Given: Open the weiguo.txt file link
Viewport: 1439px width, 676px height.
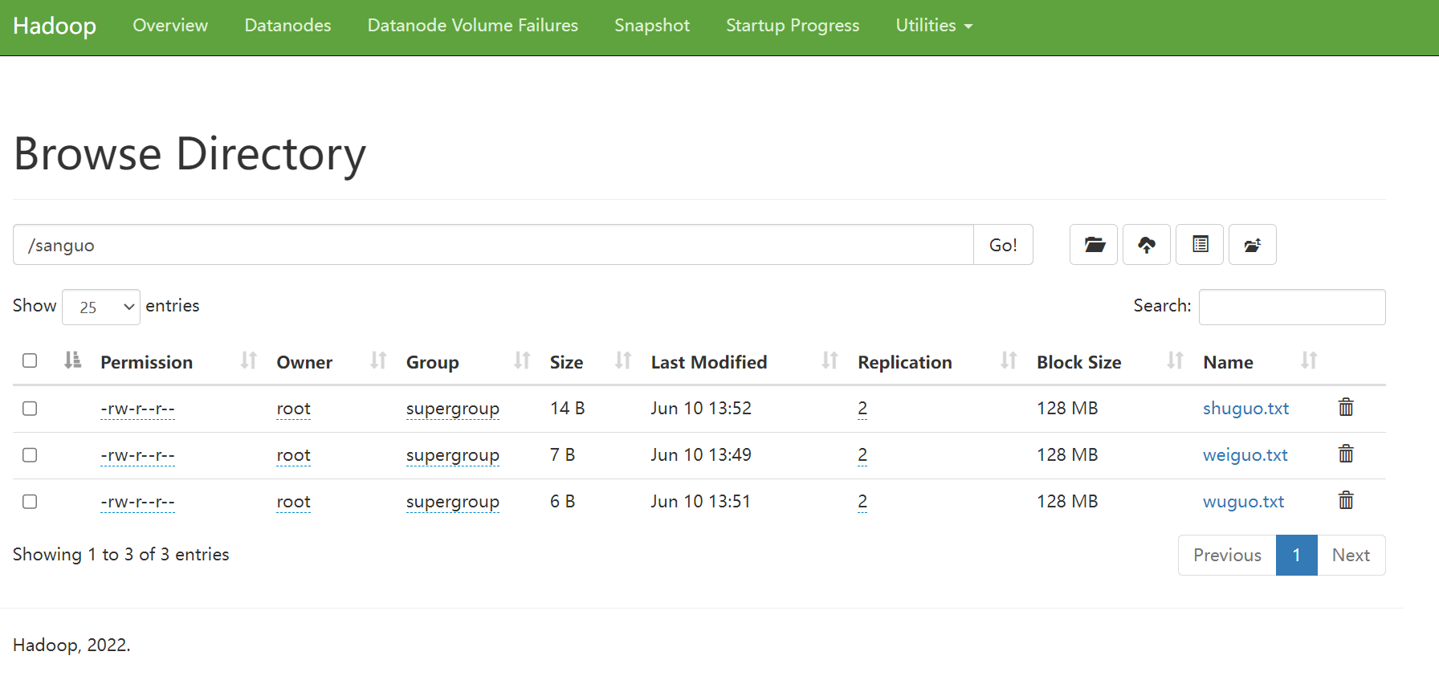Looking at the screenshot, I should (x=1245, y=455).
